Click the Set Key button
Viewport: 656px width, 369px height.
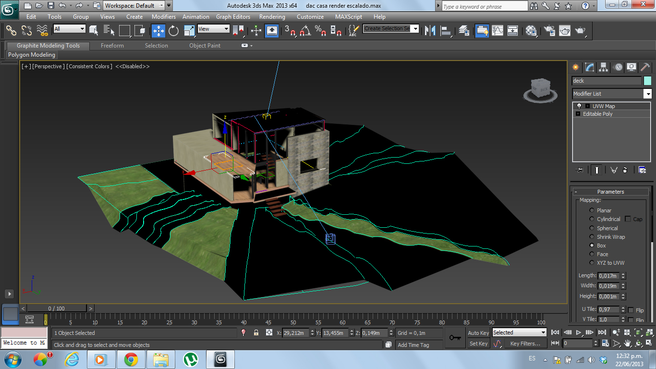[478, 344]
